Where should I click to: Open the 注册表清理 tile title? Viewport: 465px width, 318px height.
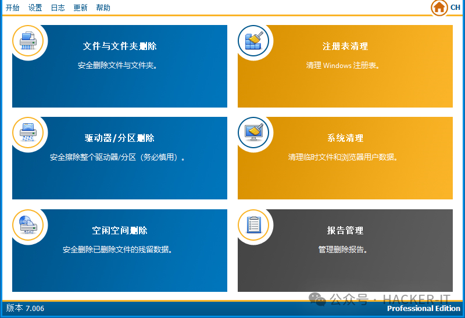pos(345,46)
